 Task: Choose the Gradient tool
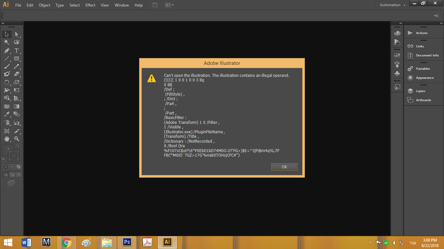(x=17, y=106)
